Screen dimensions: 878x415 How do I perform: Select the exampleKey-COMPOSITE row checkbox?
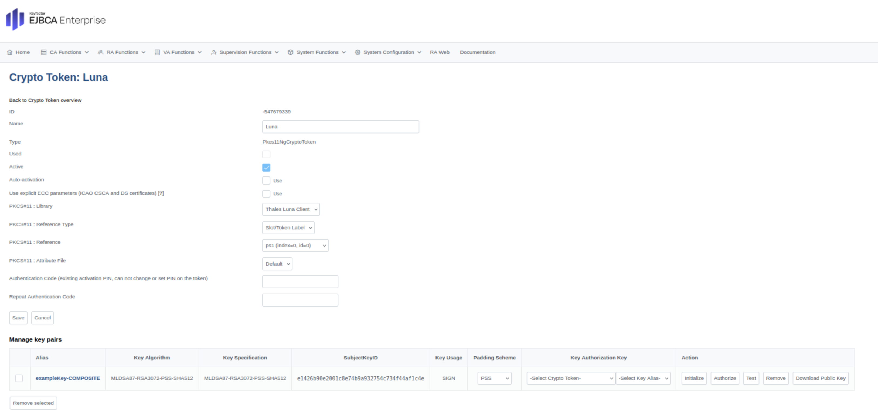coord(19,378)
